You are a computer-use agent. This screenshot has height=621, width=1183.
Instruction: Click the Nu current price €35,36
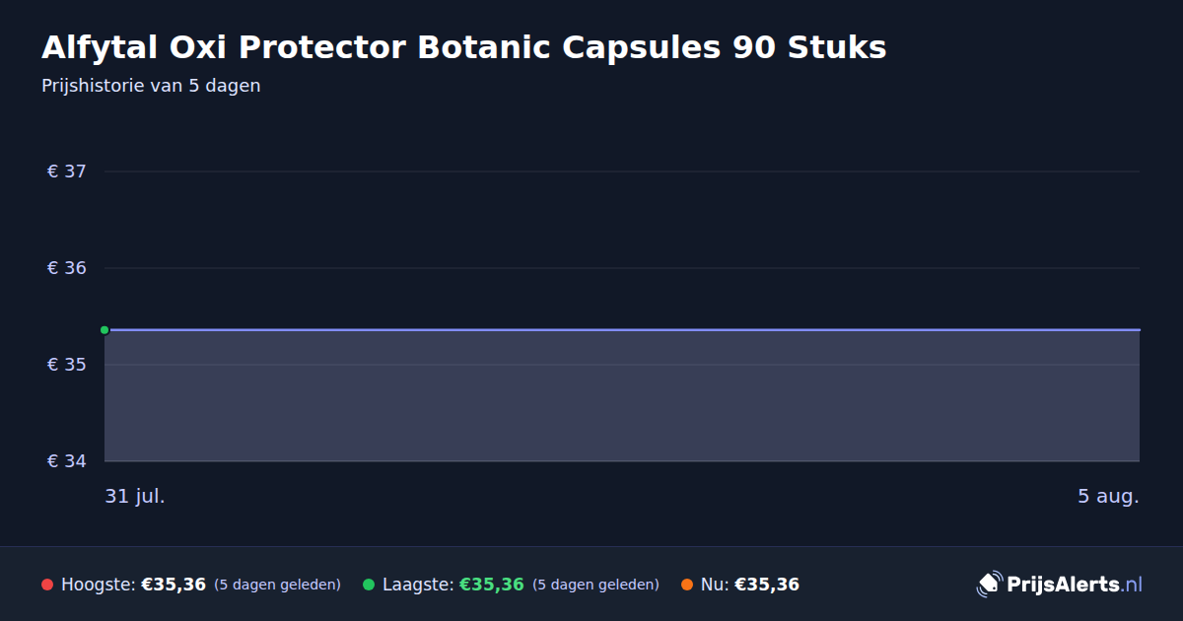767,585
